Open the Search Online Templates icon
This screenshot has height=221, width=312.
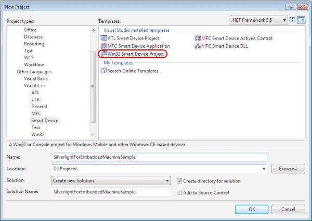(103, 71)
